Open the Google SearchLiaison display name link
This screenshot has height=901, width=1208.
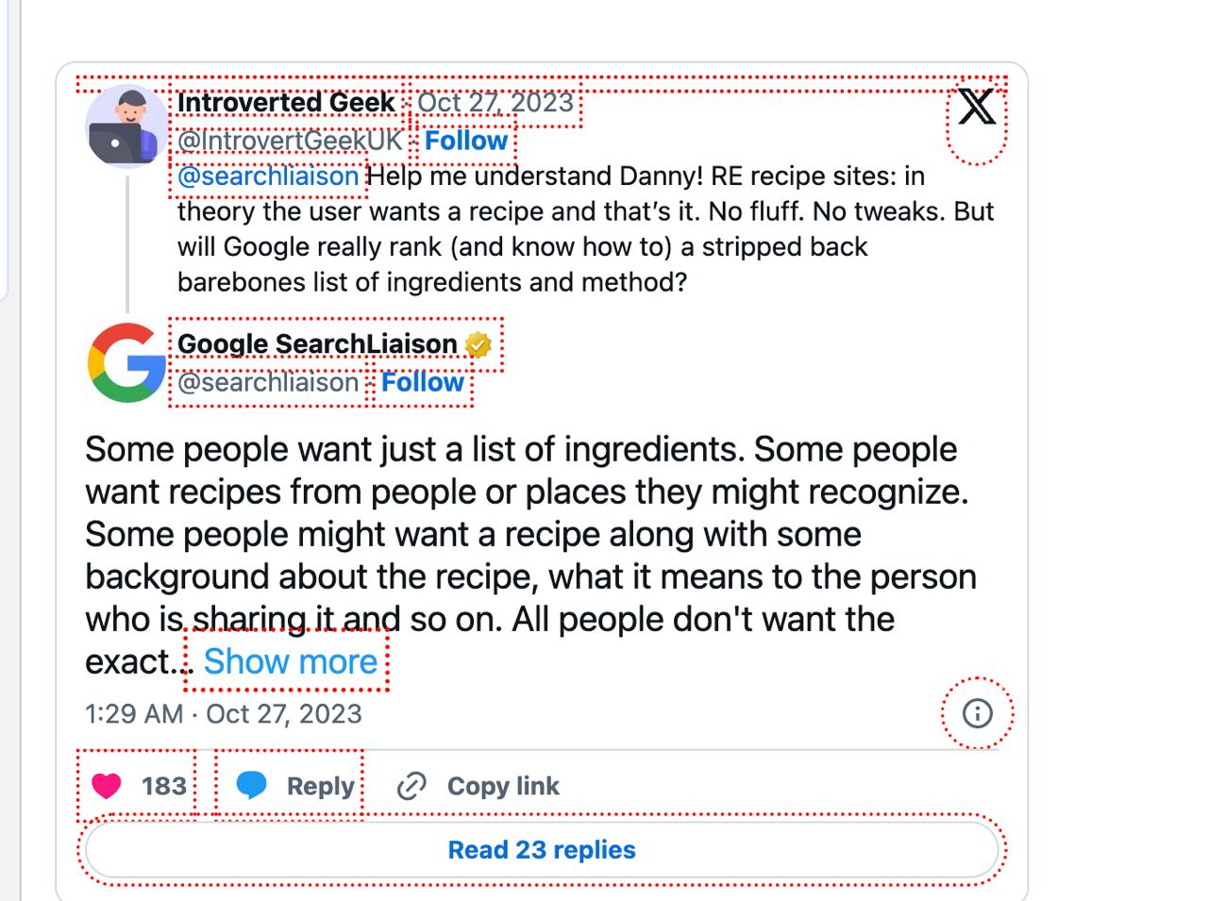coord(317,344)
